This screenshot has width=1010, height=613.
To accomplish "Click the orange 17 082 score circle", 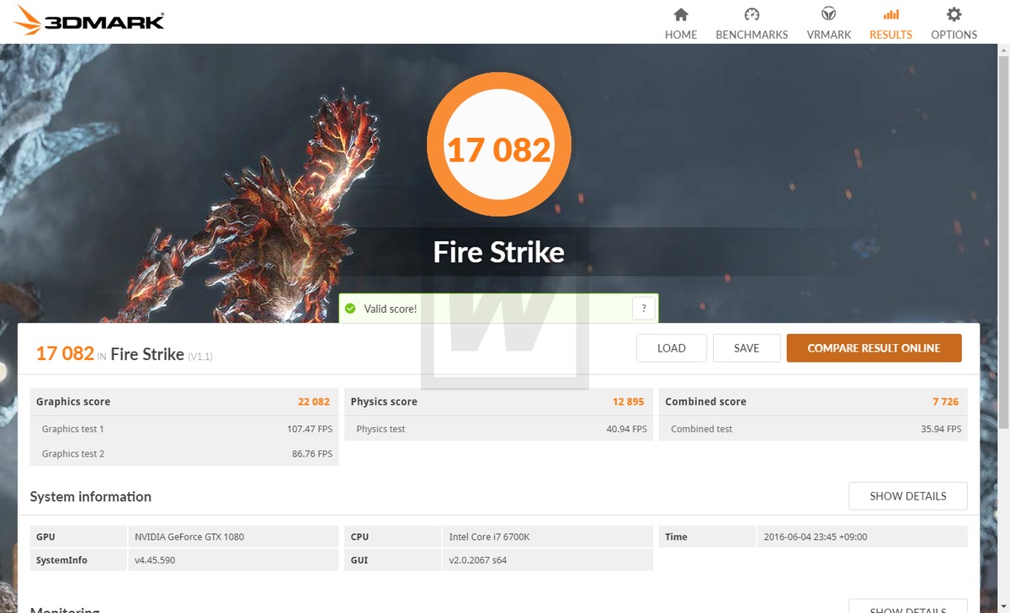I will [499, 150].
